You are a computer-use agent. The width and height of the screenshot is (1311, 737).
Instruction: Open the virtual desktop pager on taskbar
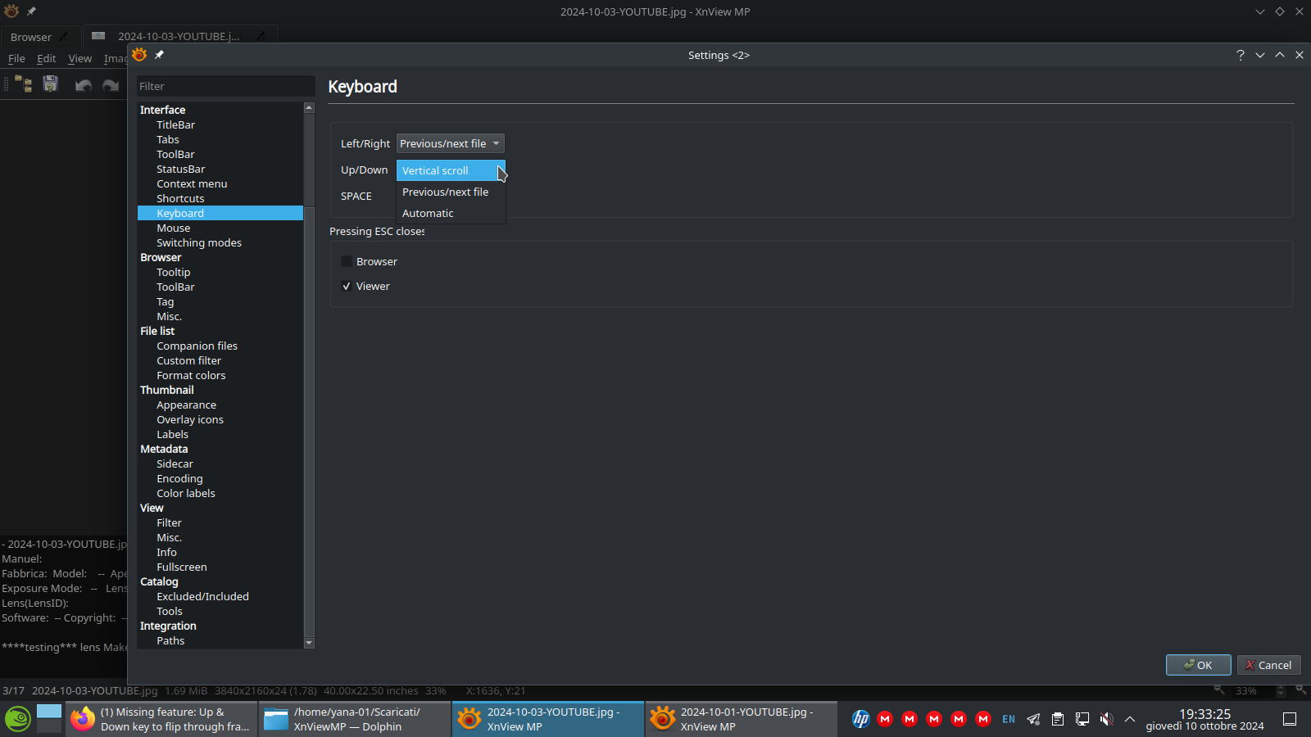[49, 719]
